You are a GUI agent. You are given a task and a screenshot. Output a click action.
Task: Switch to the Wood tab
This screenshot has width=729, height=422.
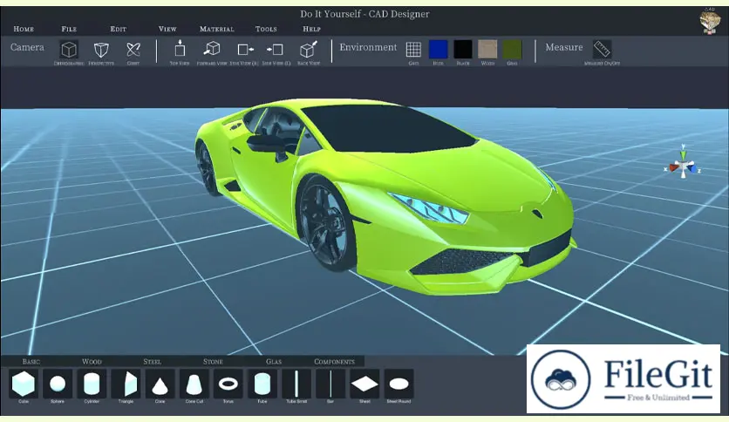[x=92, y=362]
